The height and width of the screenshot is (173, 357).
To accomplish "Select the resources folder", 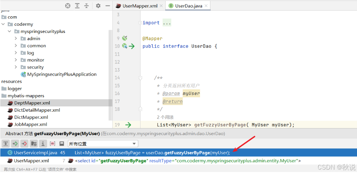I will tap(12, 81).
